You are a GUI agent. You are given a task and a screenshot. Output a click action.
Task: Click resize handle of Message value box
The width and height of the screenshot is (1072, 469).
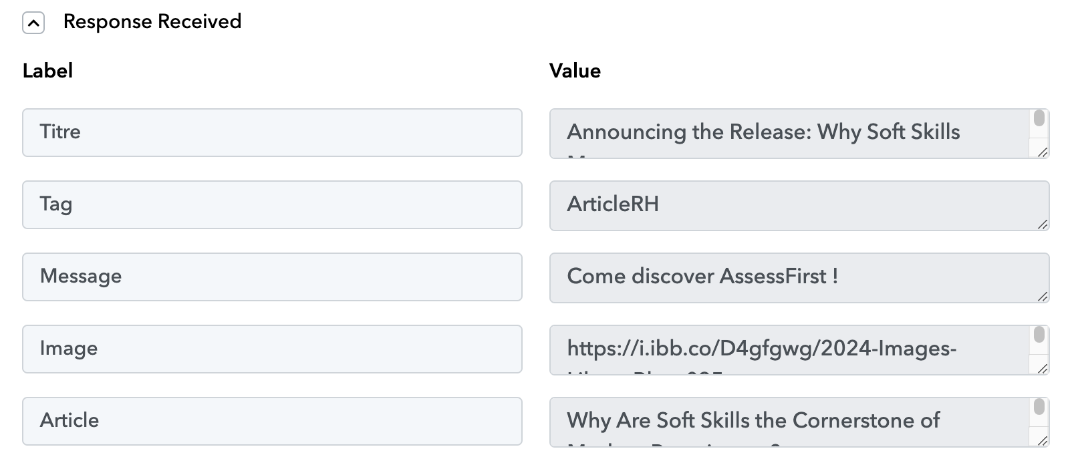pos(1043,297)
